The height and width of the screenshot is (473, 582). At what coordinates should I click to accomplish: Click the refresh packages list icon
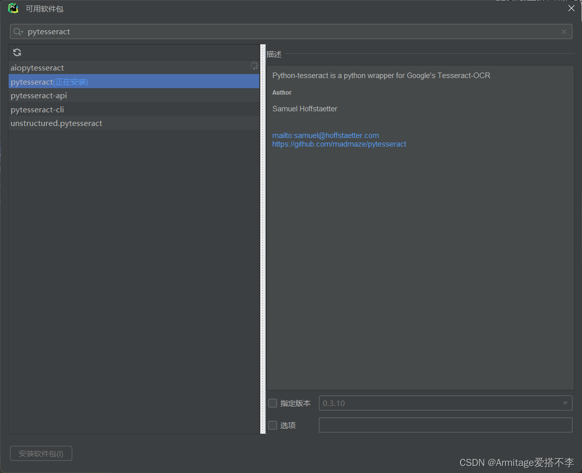click(17, 52)
